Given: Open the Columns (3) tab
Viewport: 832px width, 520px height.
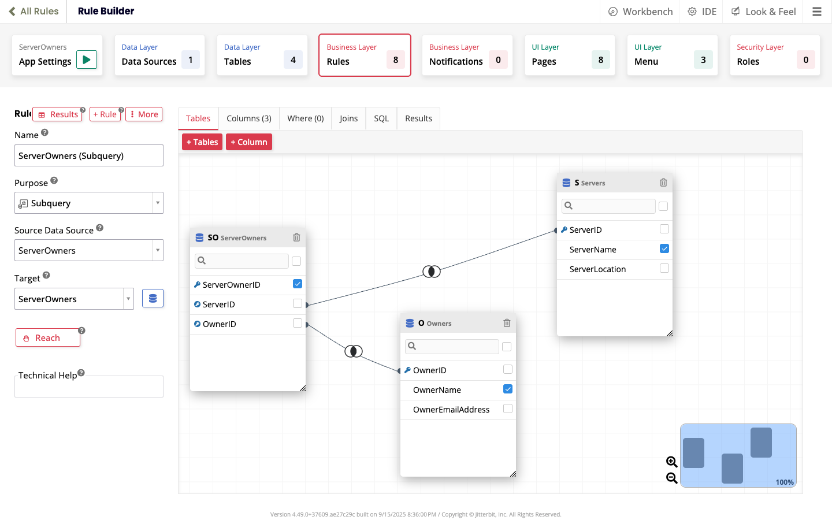Looking at the screenshot, I should (248, 118).
